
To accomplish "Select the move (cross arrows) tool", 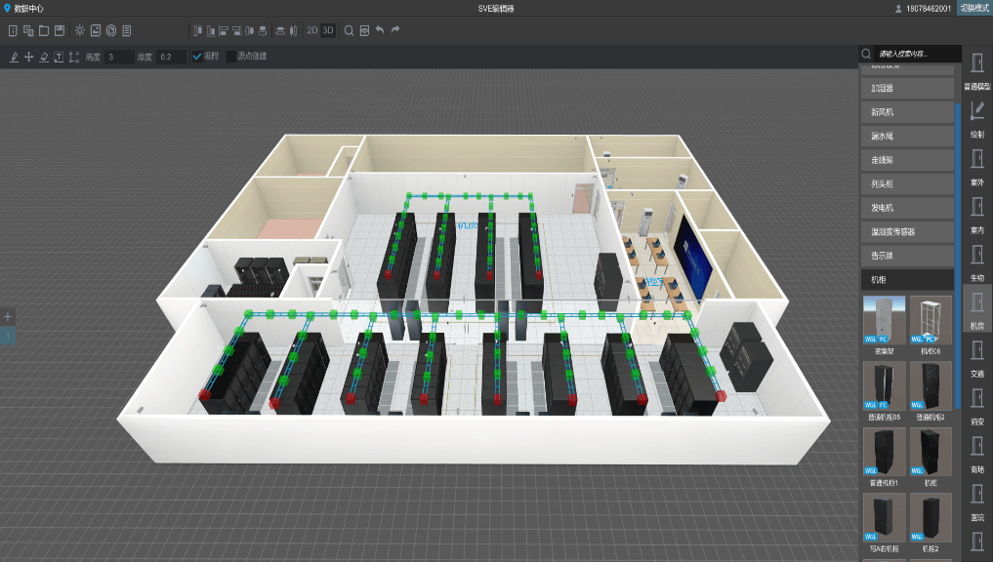I will 28,57.
